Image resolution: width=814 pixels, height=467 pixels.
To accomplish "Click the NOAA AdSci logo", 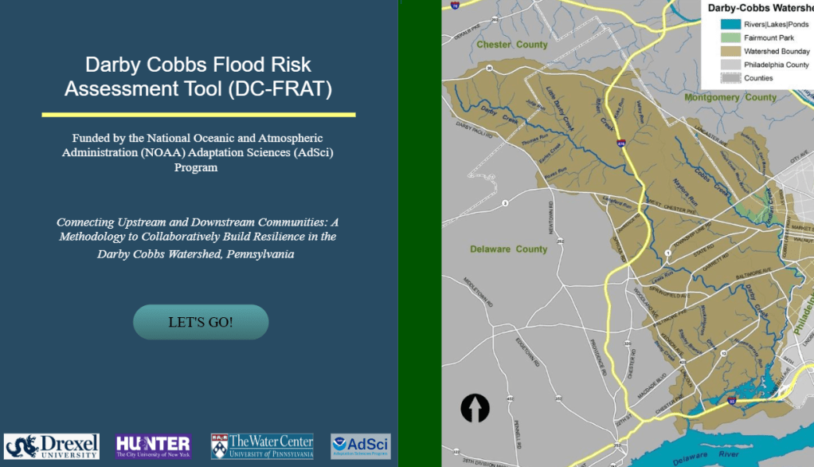I will coord(361,446).
